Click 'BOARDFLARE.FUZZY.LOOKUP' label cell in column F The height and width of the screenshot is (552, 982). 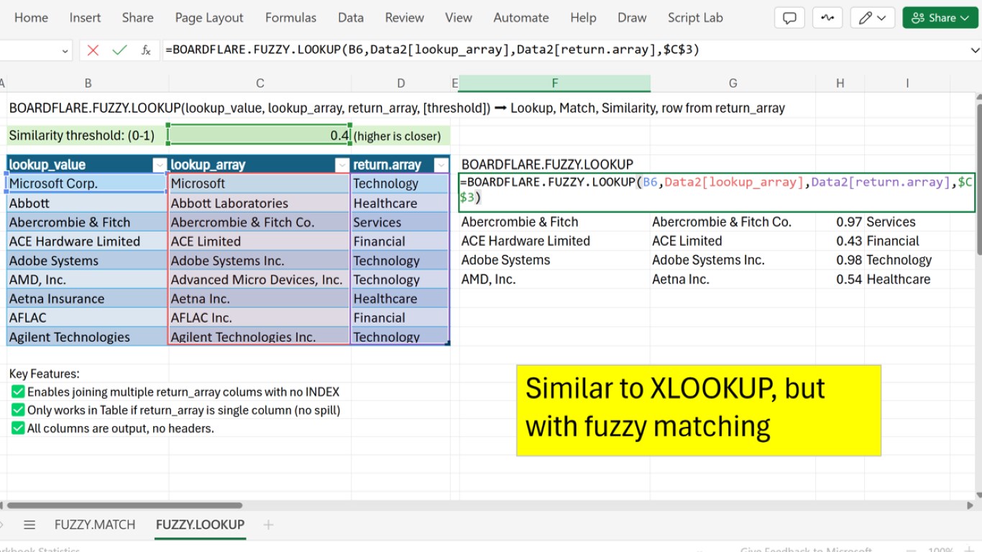coord(554,165)
